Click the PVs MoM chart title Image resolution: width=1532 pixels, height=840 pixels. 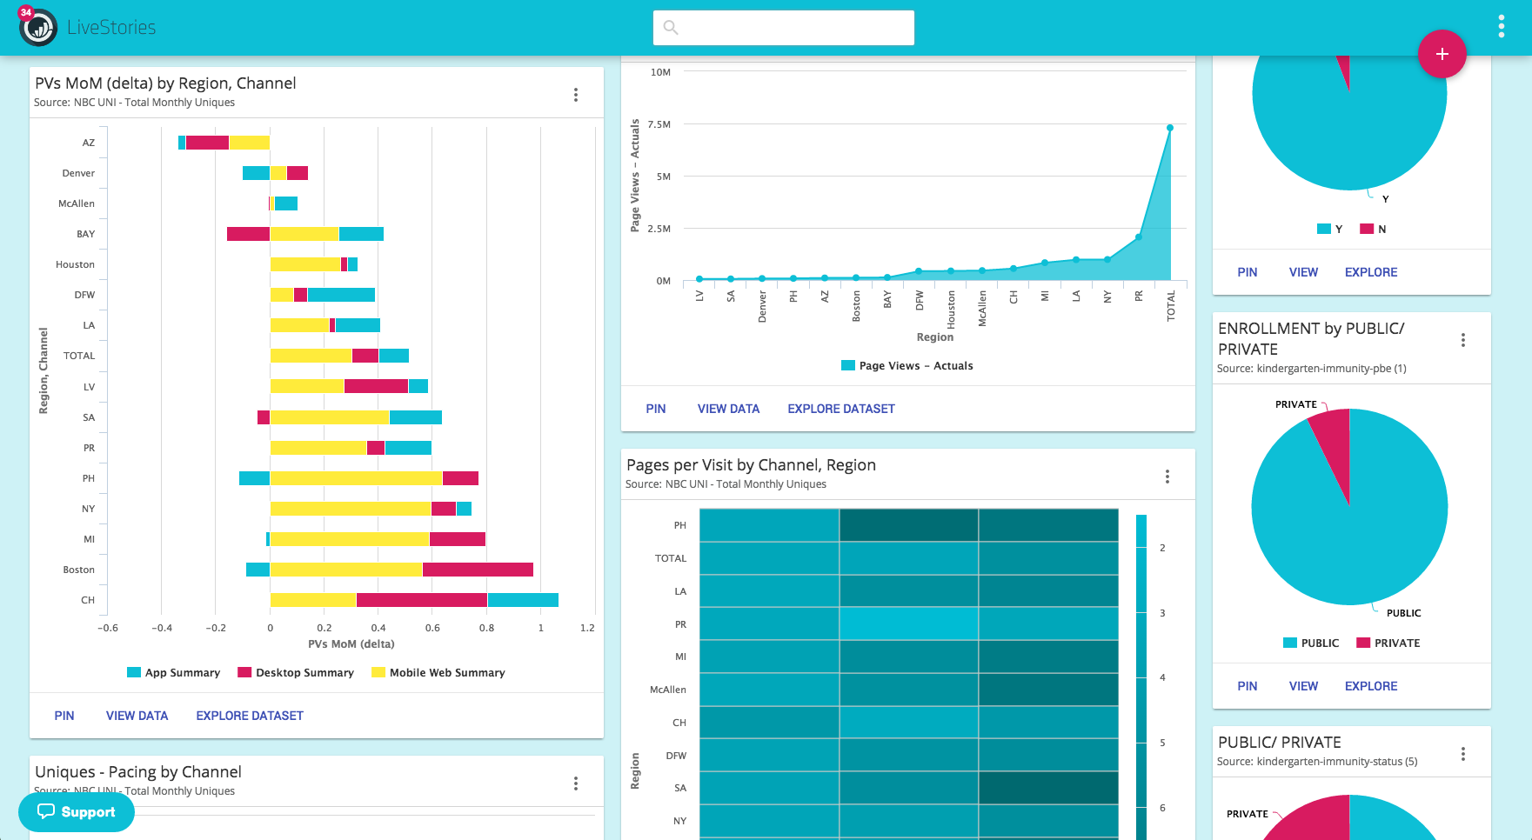click(x=165, y=83)
